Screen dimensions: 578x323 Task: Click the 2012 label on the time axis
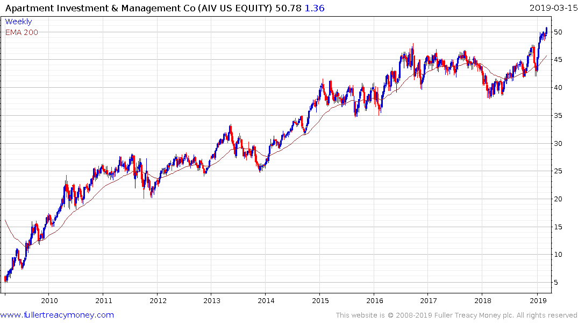point(158,300)
